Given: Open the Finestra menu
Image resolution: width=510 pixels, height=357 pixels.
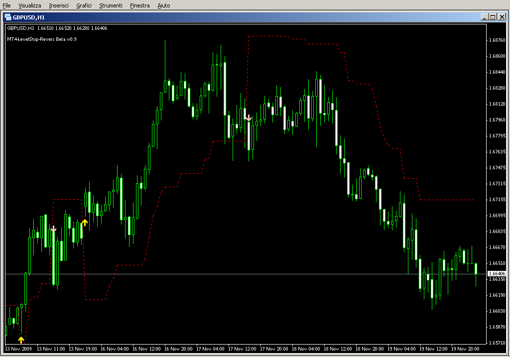Looking at the screenshot, I should (x=139, y=5).
